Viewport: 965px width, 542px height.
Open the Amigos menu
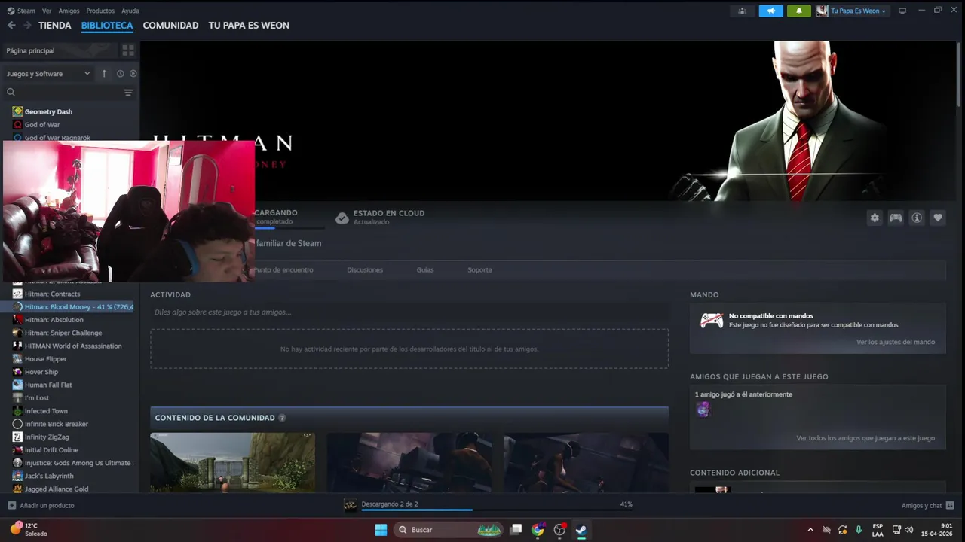[x=69, y=11]
